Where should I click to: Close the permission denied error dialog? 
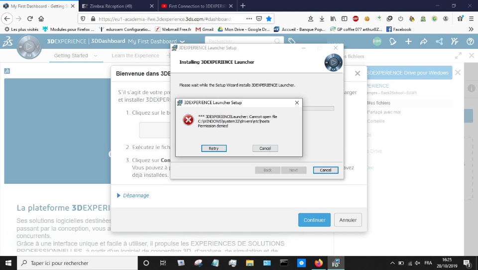(x=297, y=103)
